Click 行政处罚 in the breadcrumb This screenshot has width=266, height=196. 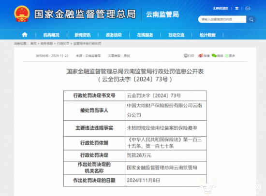(x=63, y=43)
